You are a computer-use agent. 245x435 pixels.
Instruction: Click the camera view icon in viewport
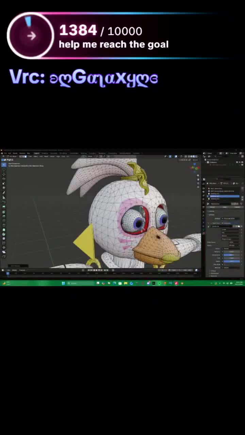tap(198, 183)
